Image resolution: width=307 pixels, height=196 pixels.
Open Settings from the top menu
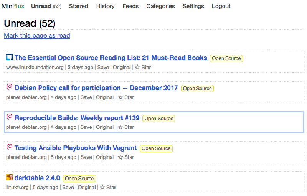(193, 6)
